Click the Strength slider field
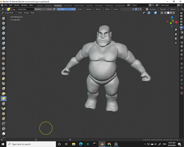 (x=66, y=9)
